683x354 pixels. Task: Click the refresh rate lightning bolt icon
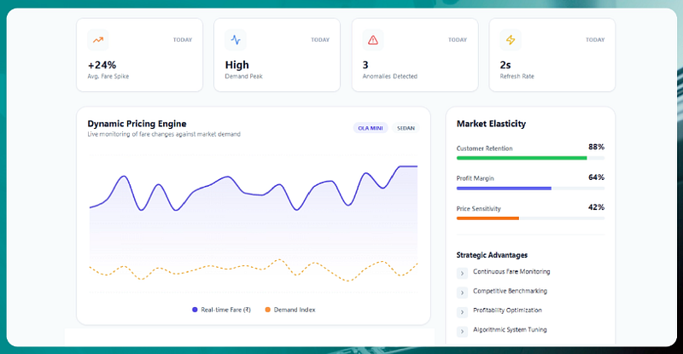coord(511,40)
